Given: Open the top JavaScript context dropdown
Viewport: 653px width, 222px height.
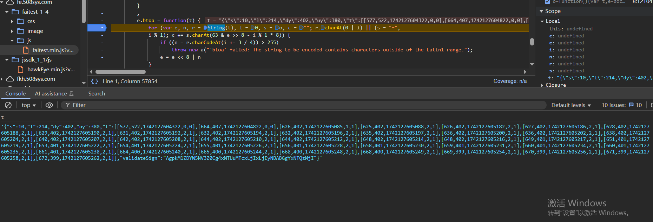Looking at the screenshot, I should click(28, 105).
